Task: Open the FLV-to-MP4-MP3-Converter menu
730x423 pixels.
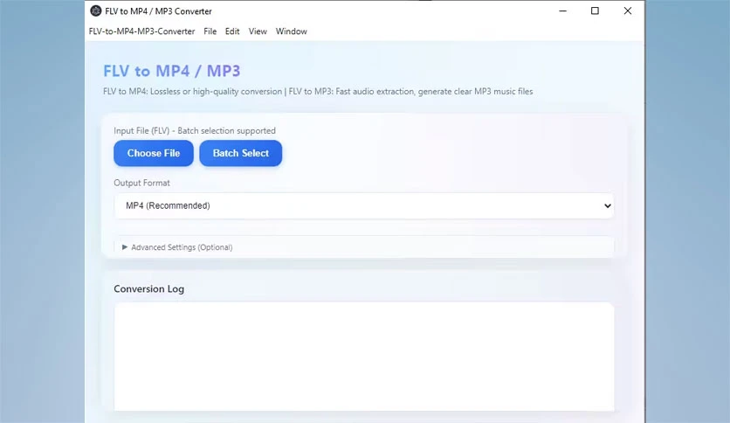Action: pos(141,31)
